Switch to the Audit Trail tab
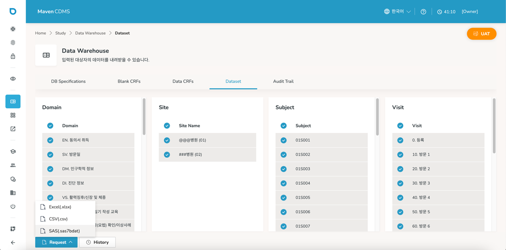The height and width of the screenshot is (250, 506). [x=283, y=81]
